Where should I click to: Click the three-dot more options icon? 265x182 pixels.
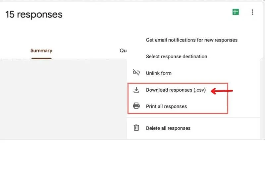pos(252,12)
